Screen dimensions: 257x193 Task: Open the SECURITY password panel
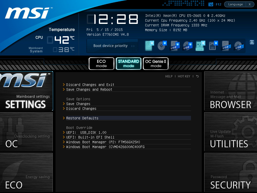pyautogui.click(x=231, y=172)
